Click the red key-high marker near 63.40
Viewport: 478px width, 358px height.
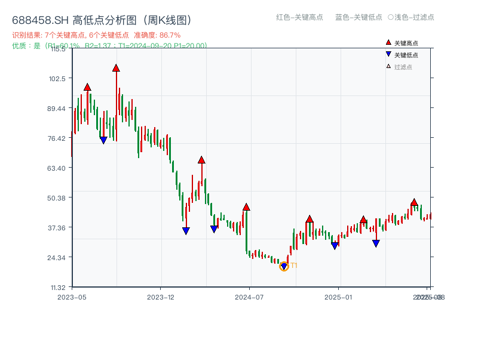(x=201, y=160)
